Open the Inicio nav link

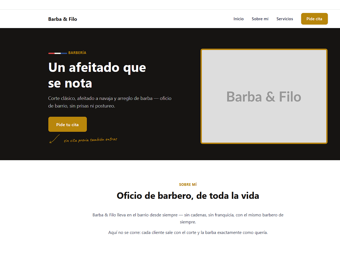(239, 19)
